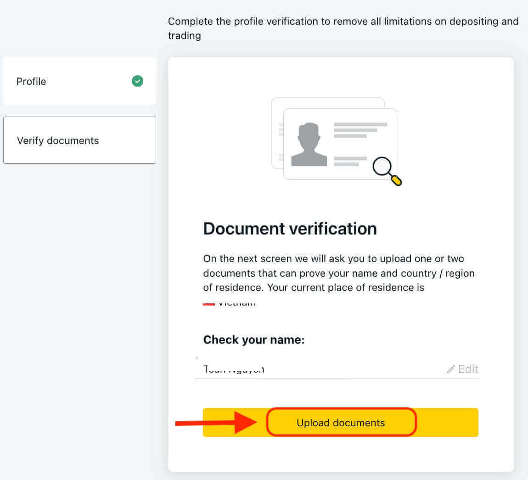This screenshot has height=480, width=528.
Task: Click the person silhouette on ID card
Action: tap(309, 145)
